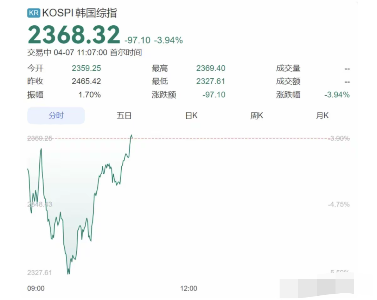Click the 昨收 previous close value 2465.42

pos(86,81)
